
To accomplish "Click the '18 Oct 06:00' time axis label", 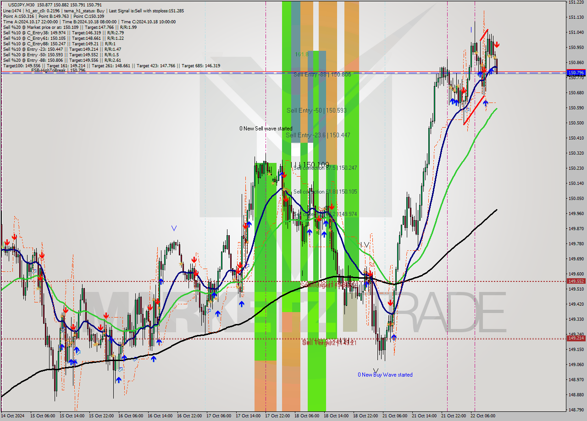I will tap(306, 416).
